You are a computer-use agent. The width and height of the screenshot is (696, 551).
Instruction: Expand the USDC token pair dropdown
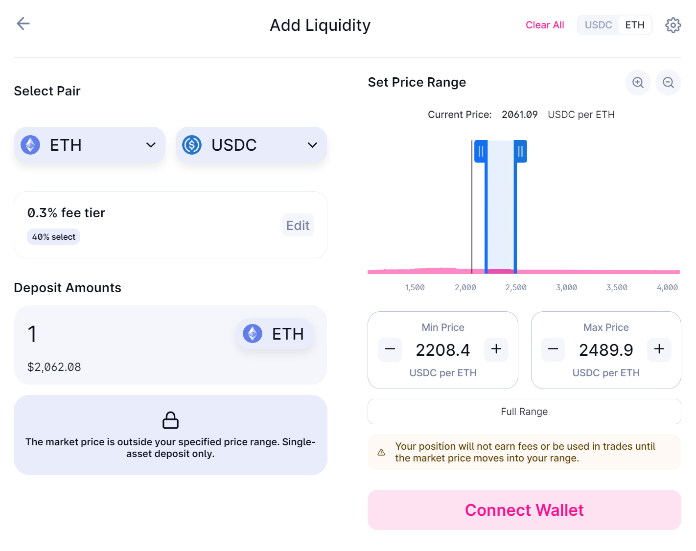(x=251, y=145)
